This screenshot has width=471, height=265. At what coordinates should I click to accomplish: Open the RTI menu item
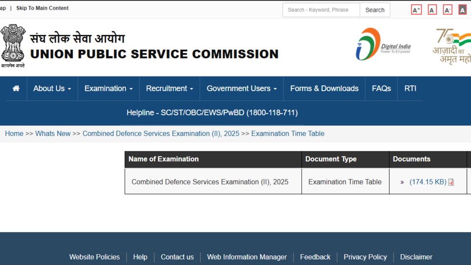tap(410, 88)
